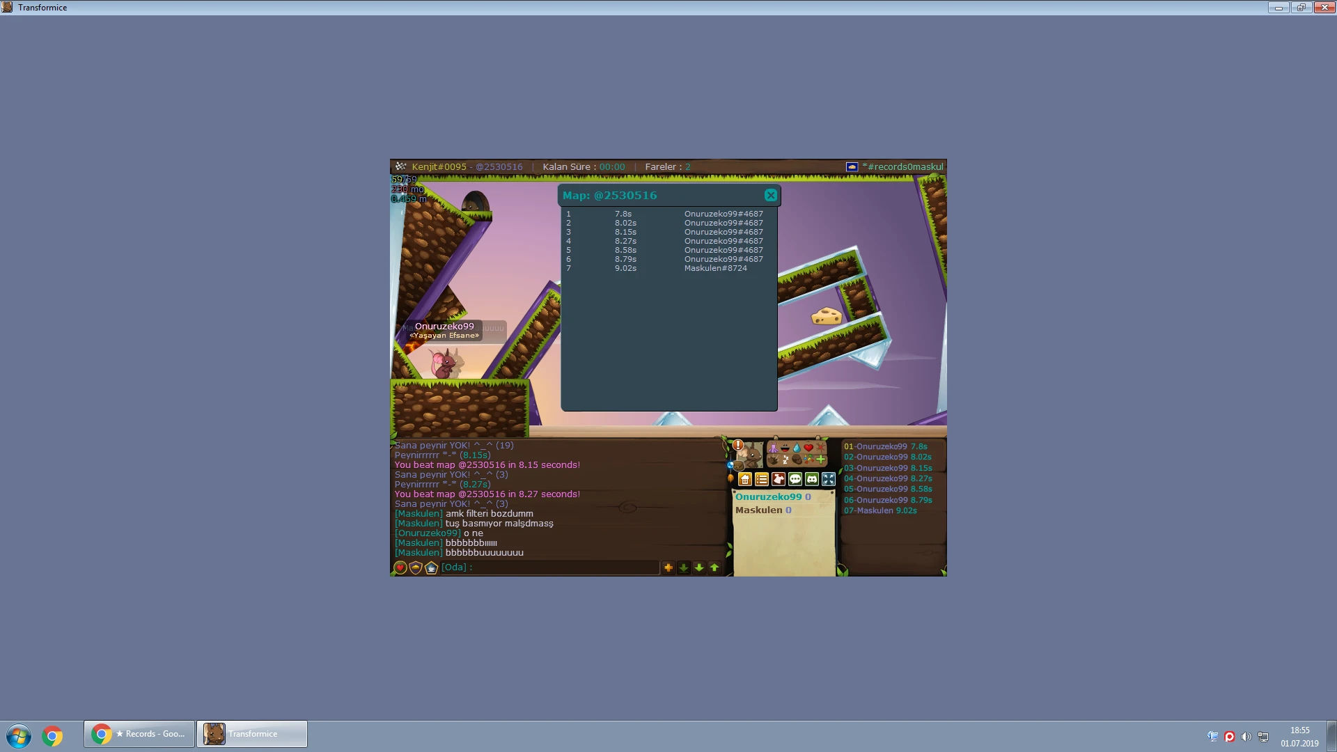Click the 8.02s record time in panel
This screenshot has width=1337, height=752.
(625, 224)
